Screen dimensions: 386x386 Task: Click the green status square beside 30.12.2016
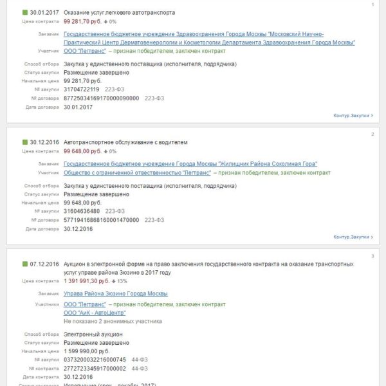pyautogui.click(x=25, y=142)
